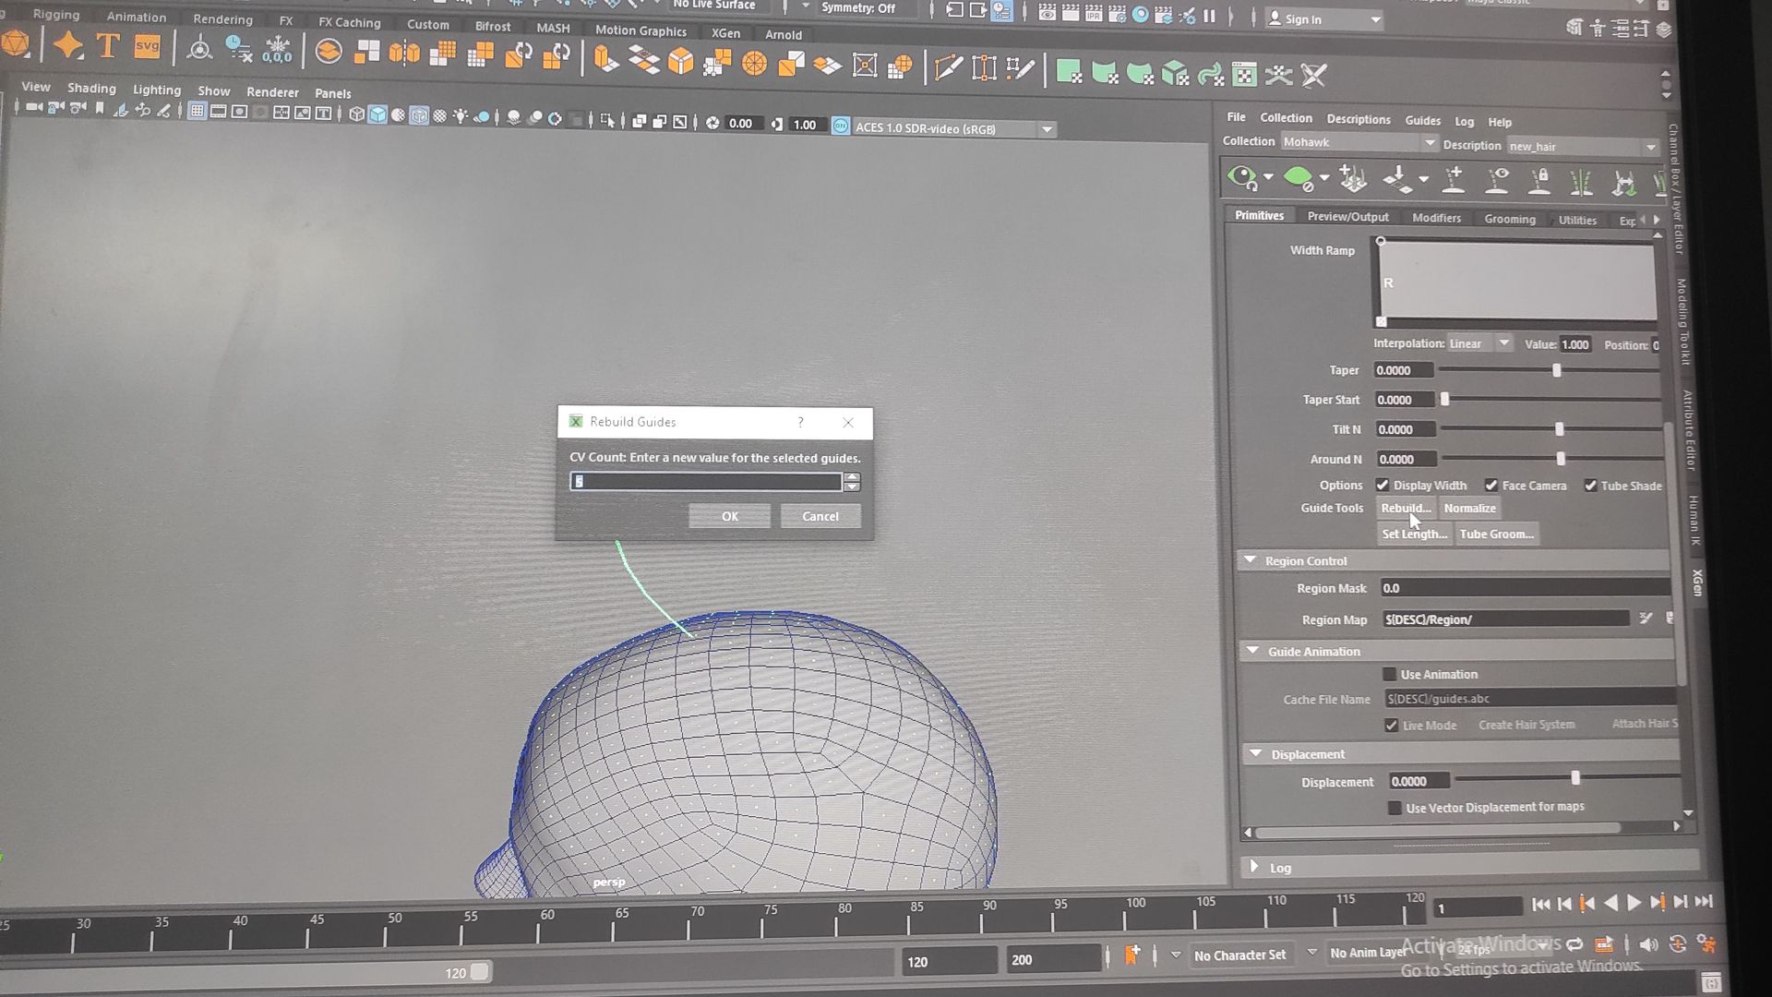Open the Descriptions menu
This screenshot has height=997, width=1772.
[1358, 119]
